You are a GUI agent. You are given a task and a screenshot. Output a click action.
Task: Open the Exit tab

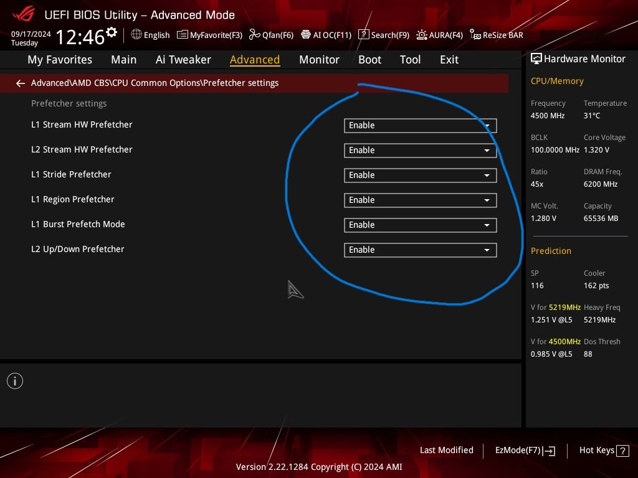click(x=449, y=60)
